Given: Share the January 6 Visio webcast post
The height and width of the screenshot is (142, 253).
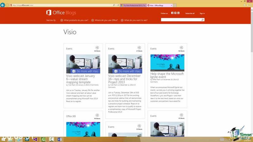Looking at the screenshot, I should [x=97, y=48].
